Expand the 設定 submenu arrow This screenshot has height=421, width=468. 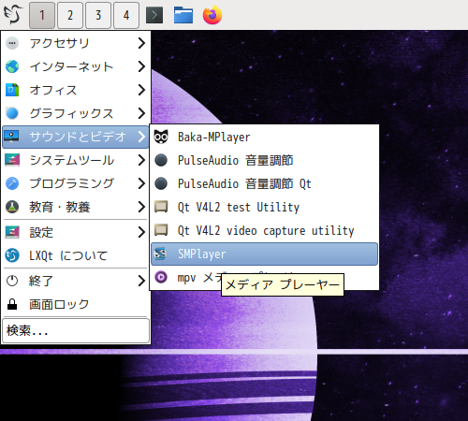[x=141, y=232]
